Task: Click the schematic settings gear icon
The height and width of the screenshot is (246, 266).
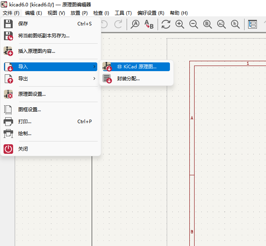Action: 8,94
